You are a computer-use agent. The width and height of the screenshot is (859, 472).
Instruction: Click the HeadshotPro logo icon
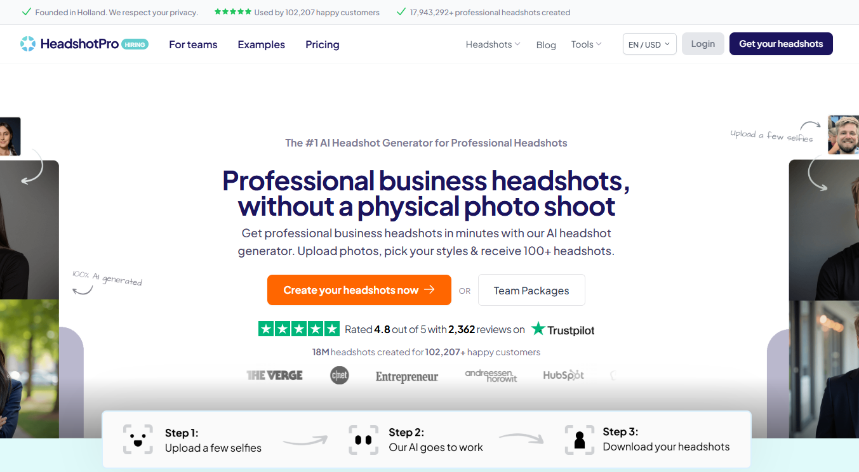[x=28, y=44]
